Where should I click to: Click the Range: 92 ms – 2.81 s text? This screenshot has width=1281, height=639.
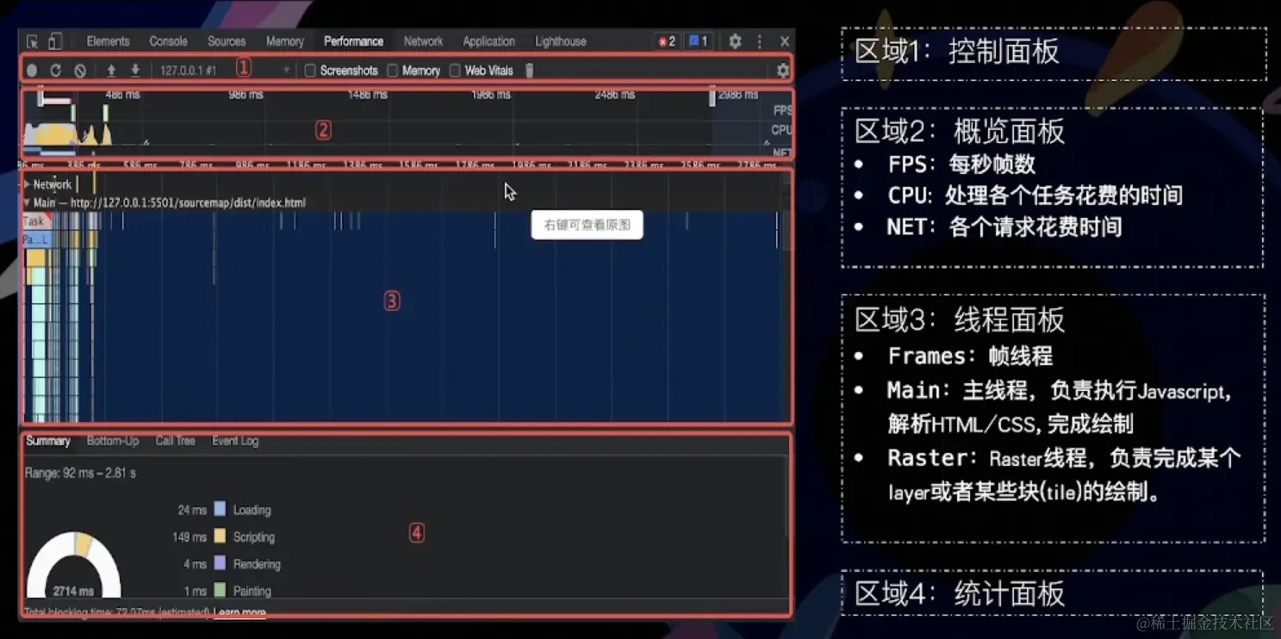tap(80, 473)
